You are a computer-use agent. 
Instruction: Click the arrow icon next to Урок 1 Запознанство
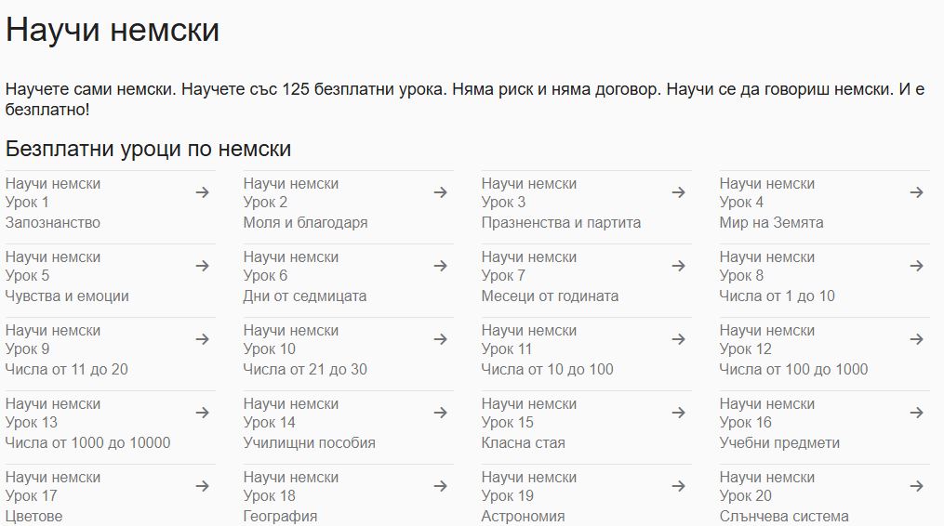click(x=202, y=192)
